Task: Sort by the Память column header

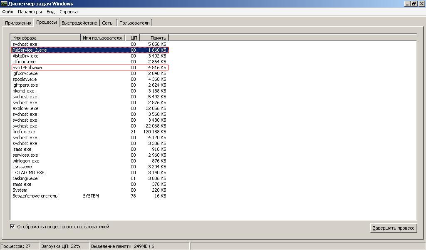Action: click(x=154, y=38)
